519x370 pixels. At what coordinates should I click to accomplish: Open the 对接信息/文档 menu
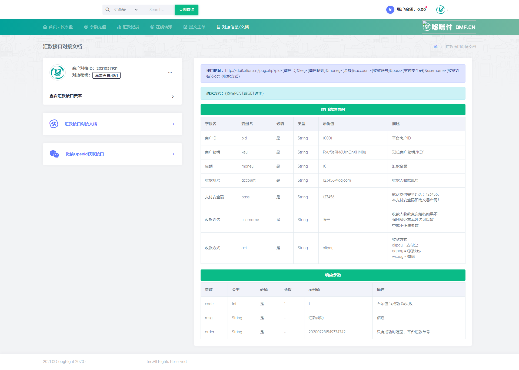[x=233, y=27]
